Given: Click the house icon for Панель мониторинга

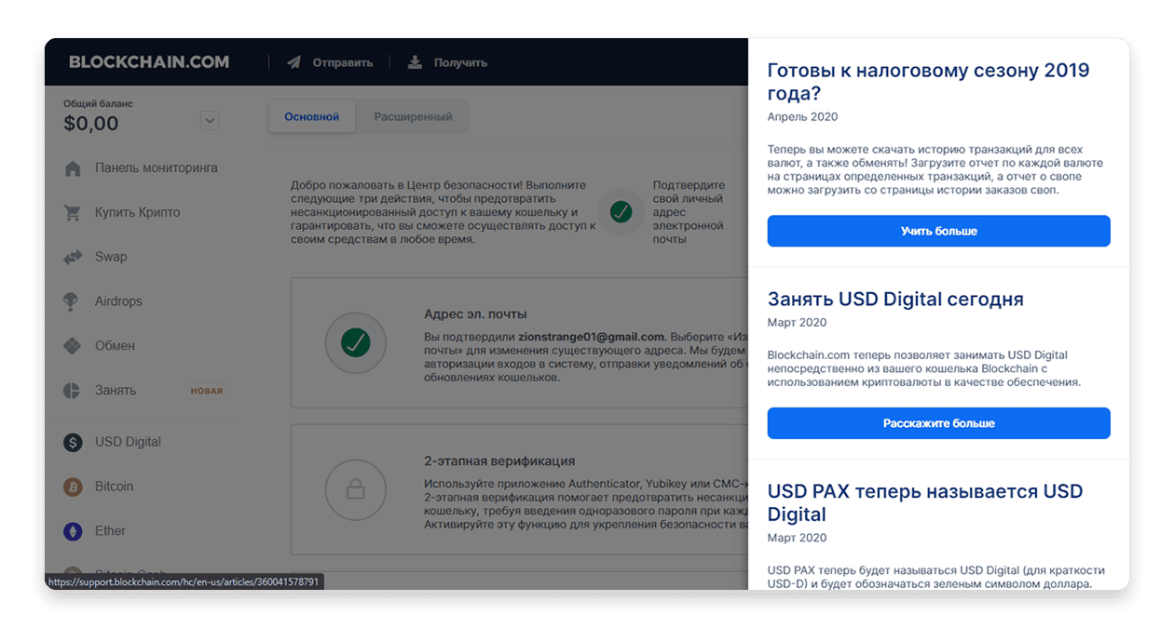Looking at the screenshot, I should click(73, 168).
